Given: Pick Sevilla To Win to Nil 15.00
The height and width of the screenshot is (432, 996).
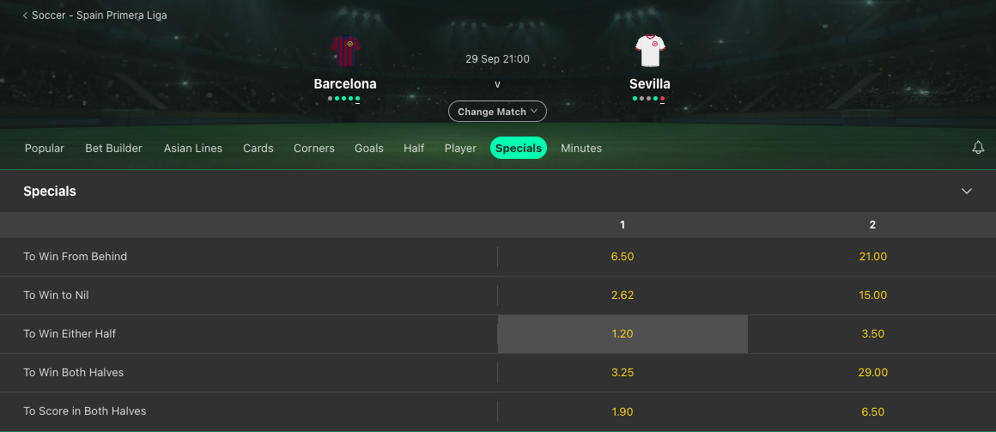Looking at the screenshot, I should [x=872, y=295].
